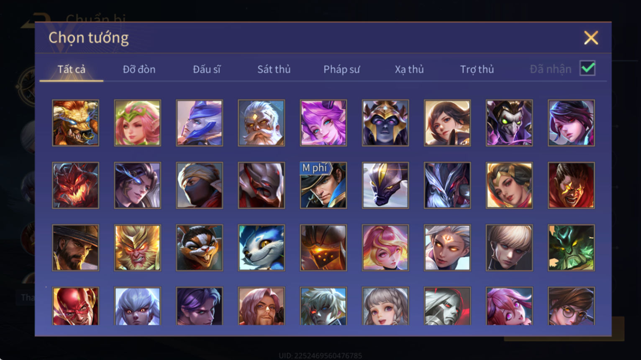
Task: Switch to the Đỡ đòn tab
Action: pos(139,69)
